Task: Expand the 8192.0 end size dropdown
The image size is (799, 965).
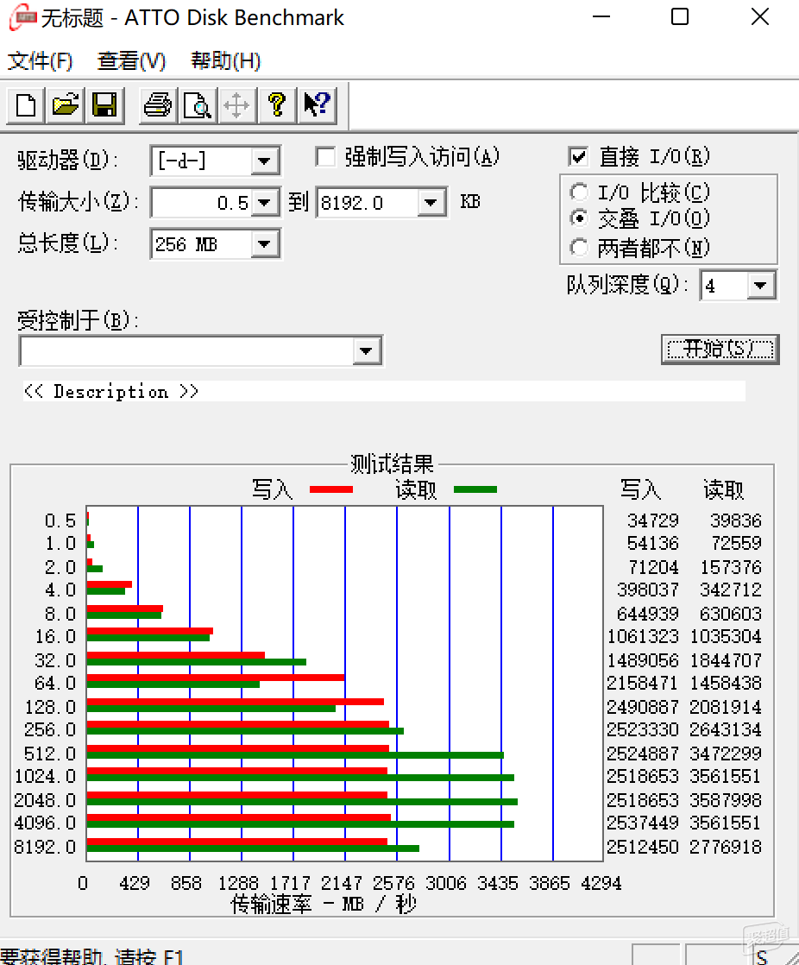Action: point(431,203)
